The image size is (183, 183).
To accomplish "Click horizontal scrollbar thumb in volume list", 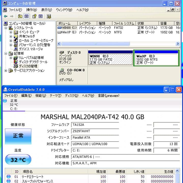I will coord(96,44).
